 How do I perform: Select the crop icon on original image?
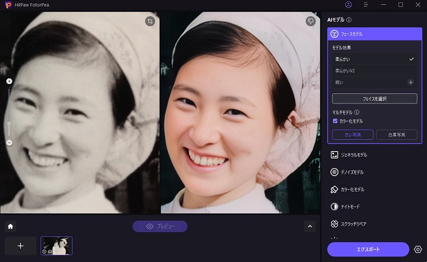click(x=150, y=21)
